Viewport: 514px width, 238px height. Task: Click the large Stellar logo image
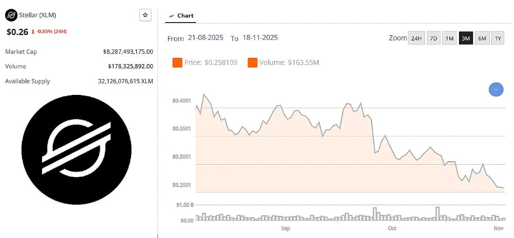pyautogui.click(x=77, y=150)
